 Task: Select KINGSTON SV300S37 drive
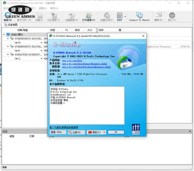tap(28, 54)
